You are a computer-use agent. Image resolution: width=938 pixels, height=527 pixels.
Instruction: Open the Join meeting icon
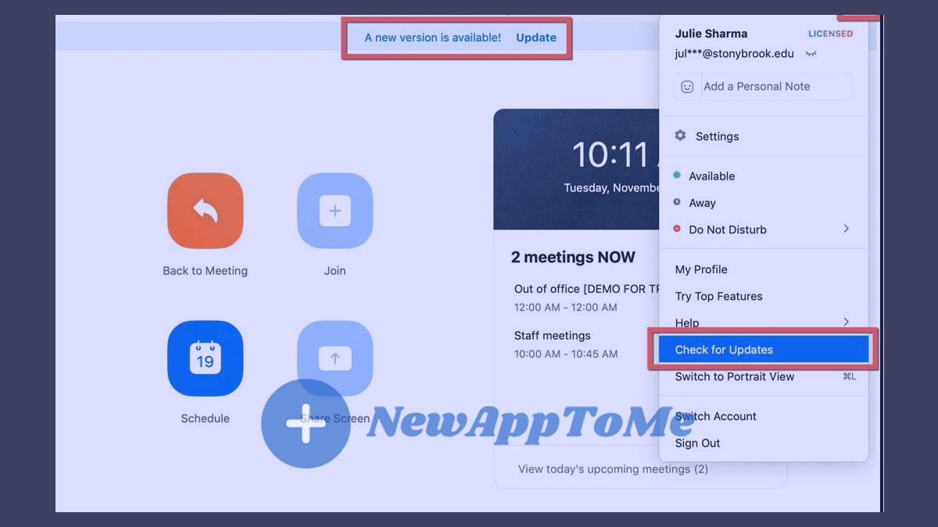335,210
